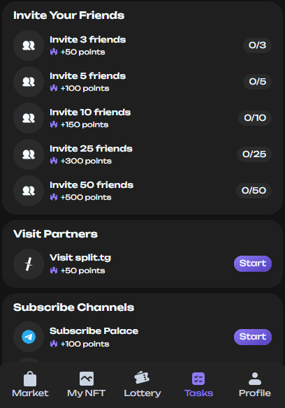Open the Market tab bag icon
This screenshot has height=408, width=285.
(x=30, y=379)
